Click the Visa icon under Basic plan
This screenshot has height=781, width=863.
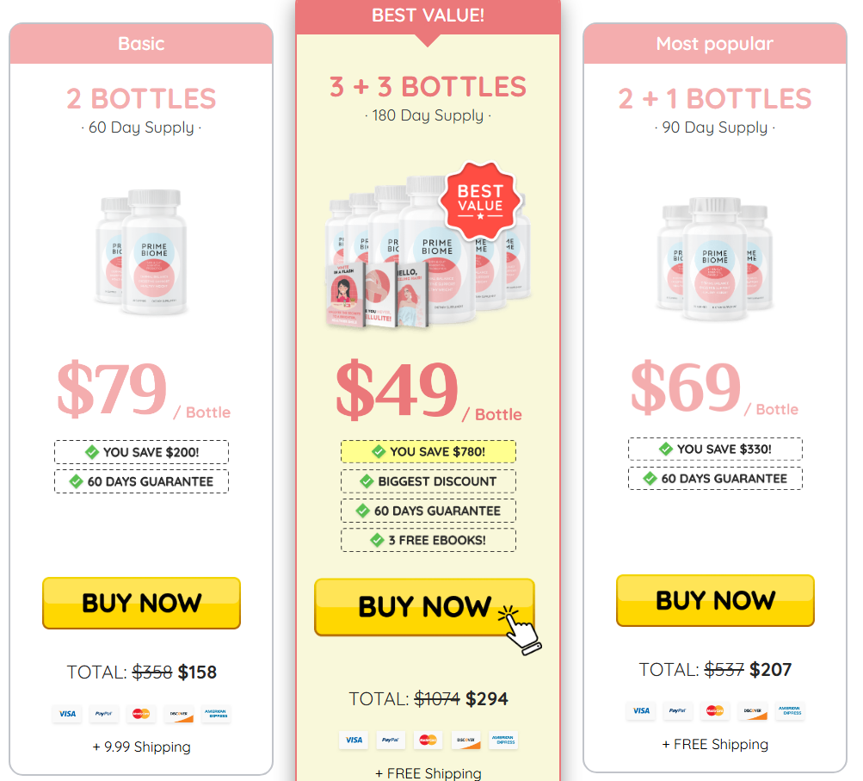pyautogui.click(x=67, y=714)
